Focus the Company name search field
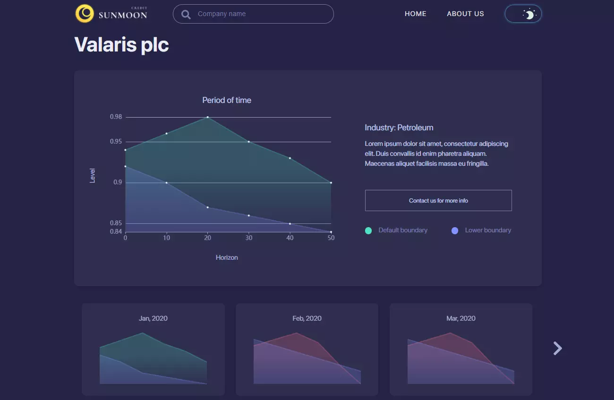Viewport: 614px width, 400px height. (253, 14)
